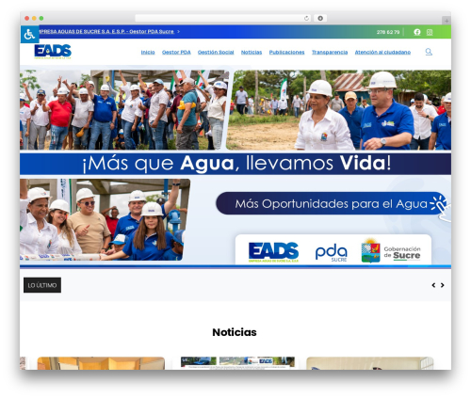Open the wheelchair accessibility tools button

coord(30,34)
